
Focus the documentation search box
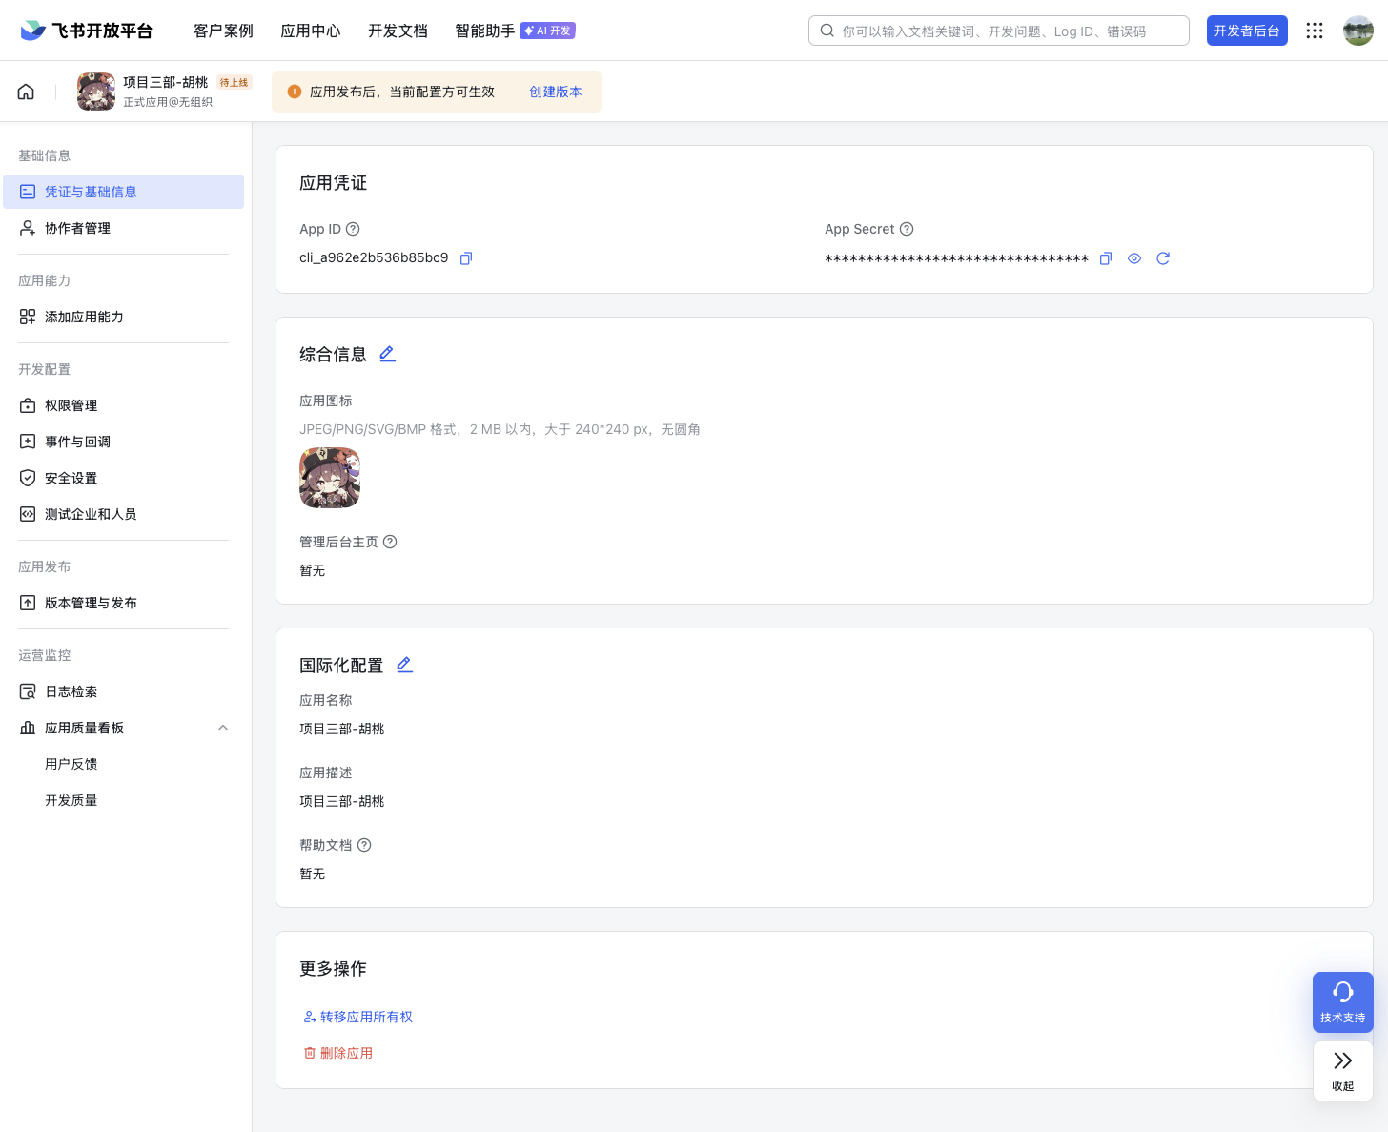[x=1001, y=31]
